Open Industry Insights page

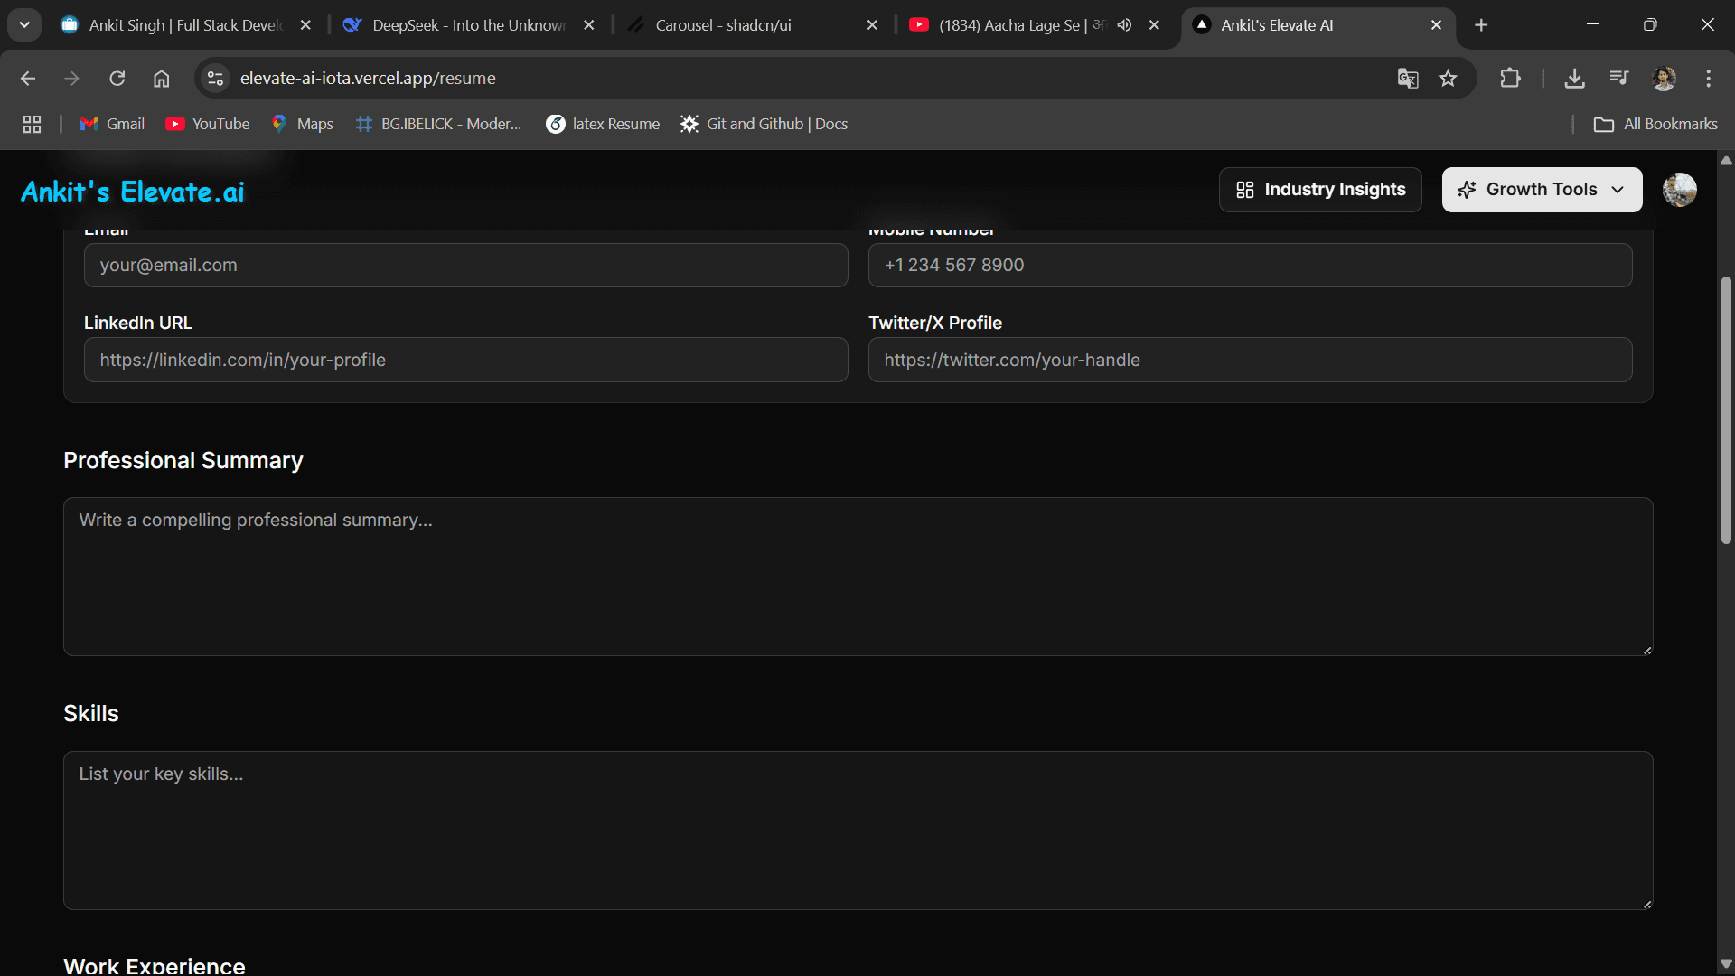pos(1320,190)
